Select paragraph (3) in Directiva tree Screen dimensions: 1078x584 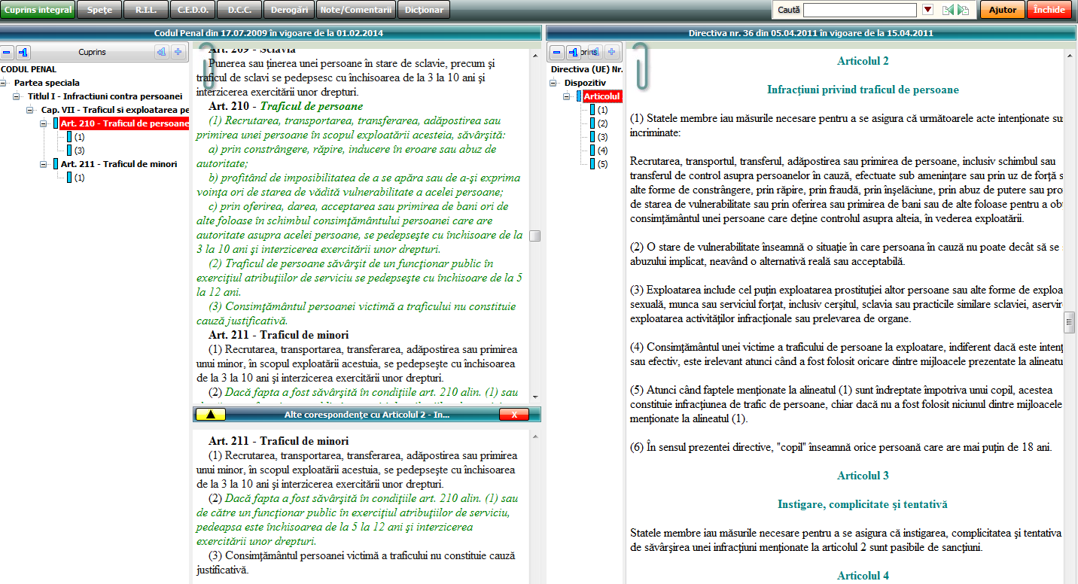(x=602, y=137)
